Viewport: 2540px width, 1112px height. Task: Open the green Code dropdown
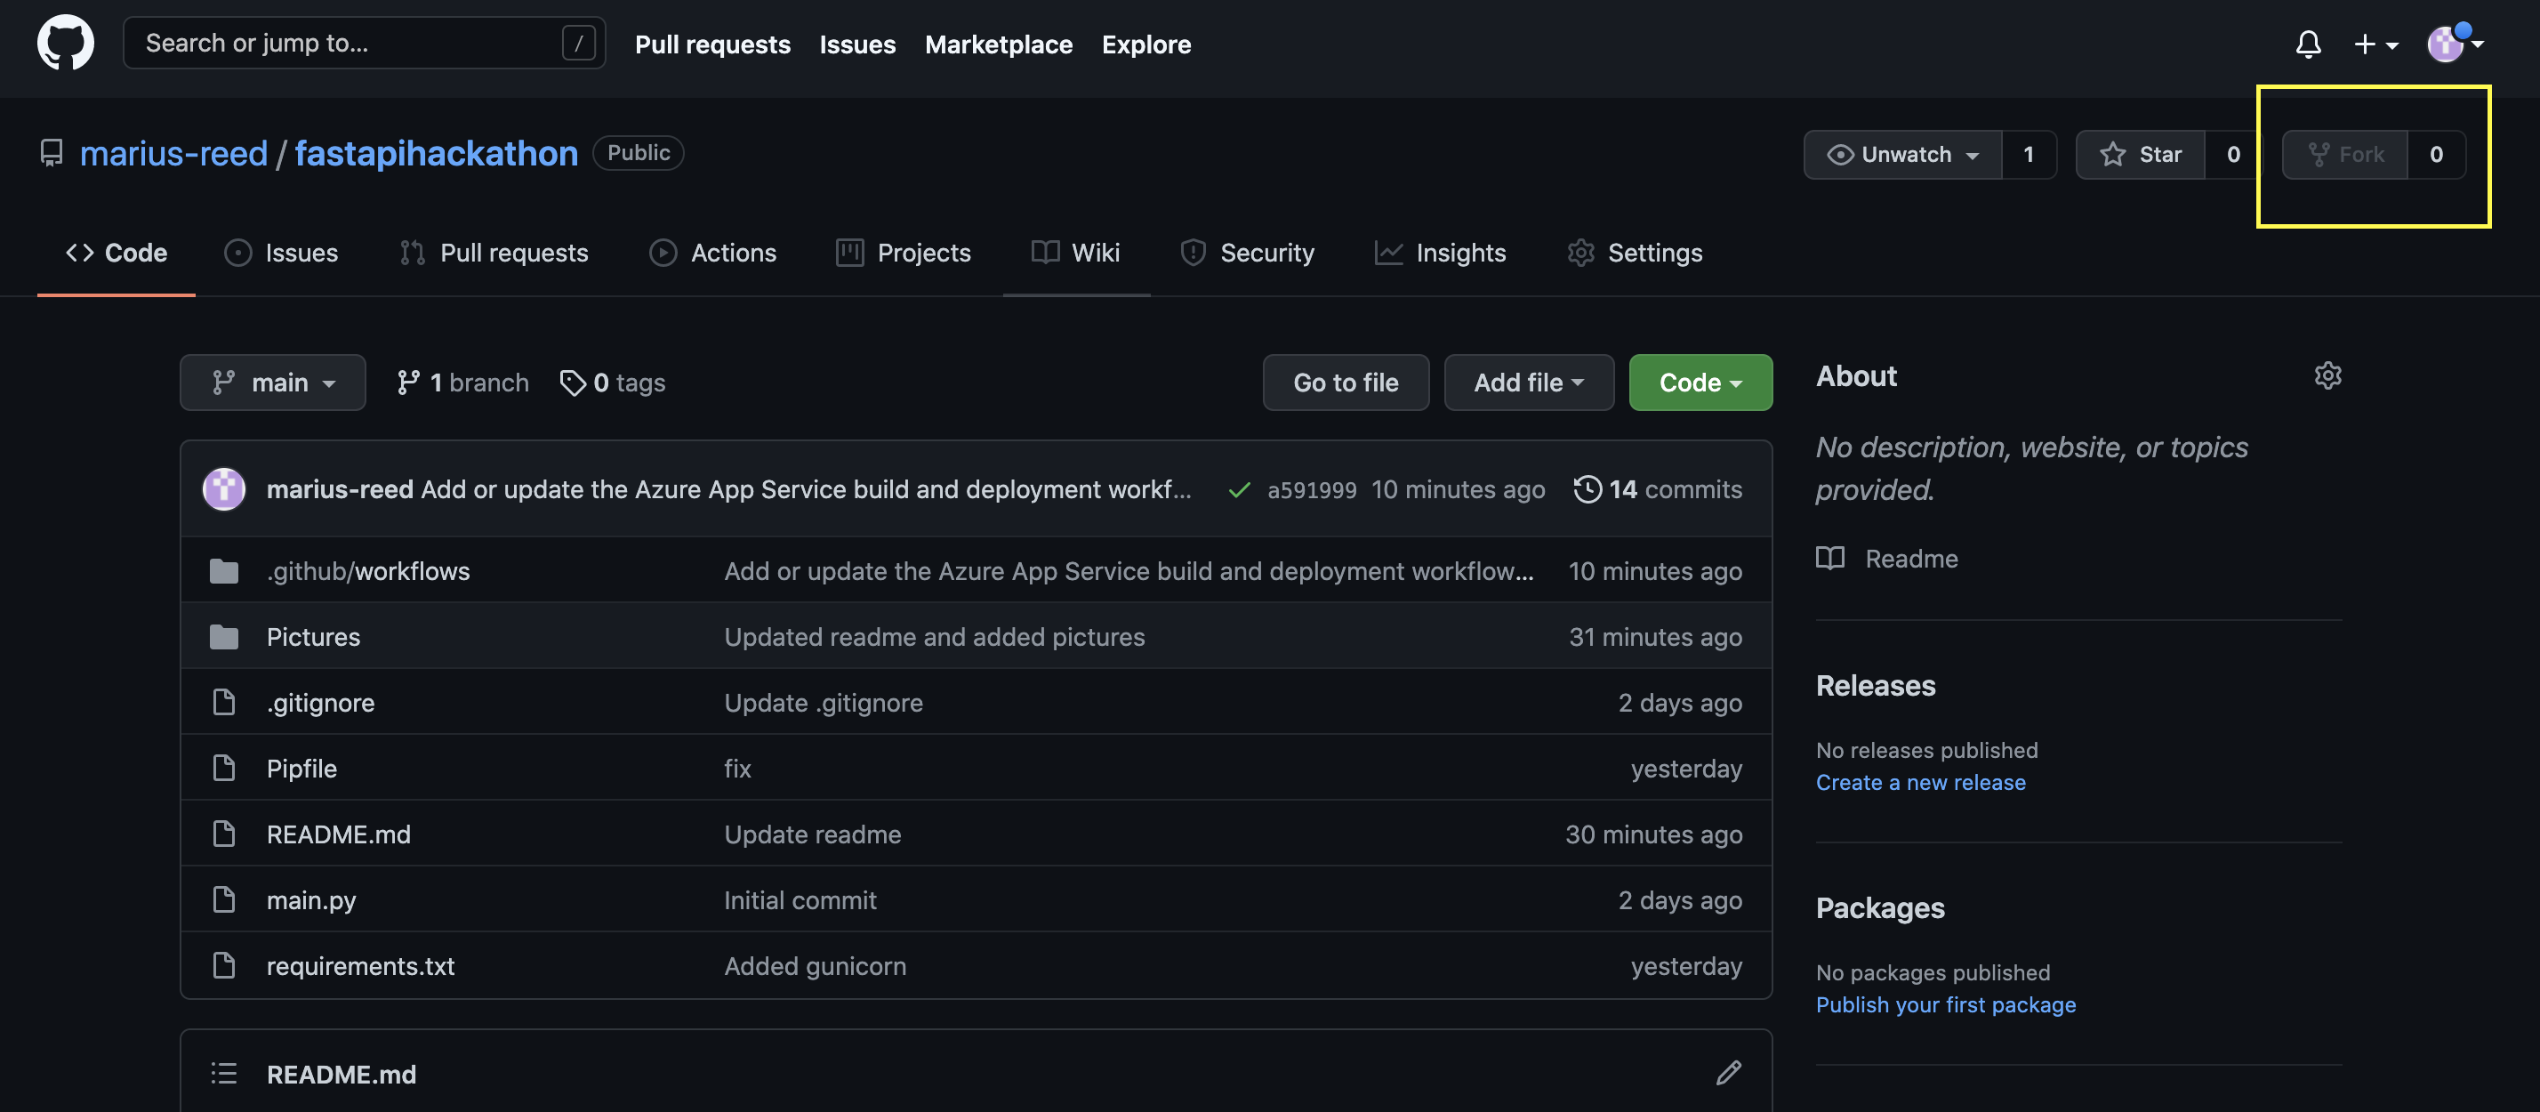pos(1700,383)
